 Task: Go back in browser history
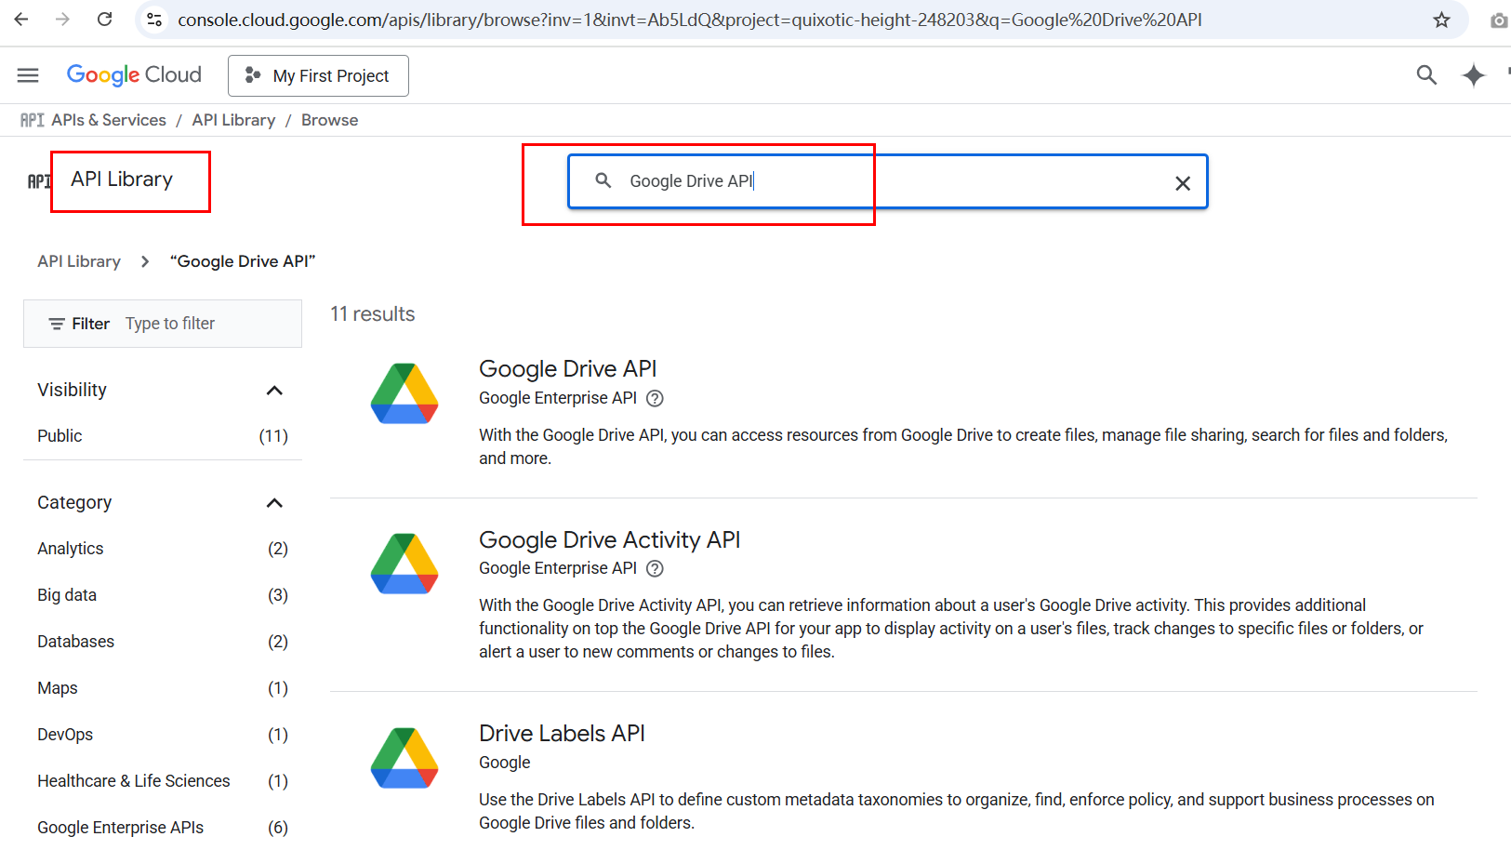point(20,20)
